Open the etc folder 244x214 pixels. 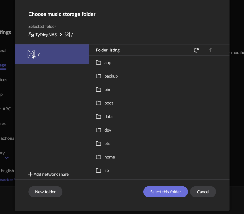click(x=159, y=144)
